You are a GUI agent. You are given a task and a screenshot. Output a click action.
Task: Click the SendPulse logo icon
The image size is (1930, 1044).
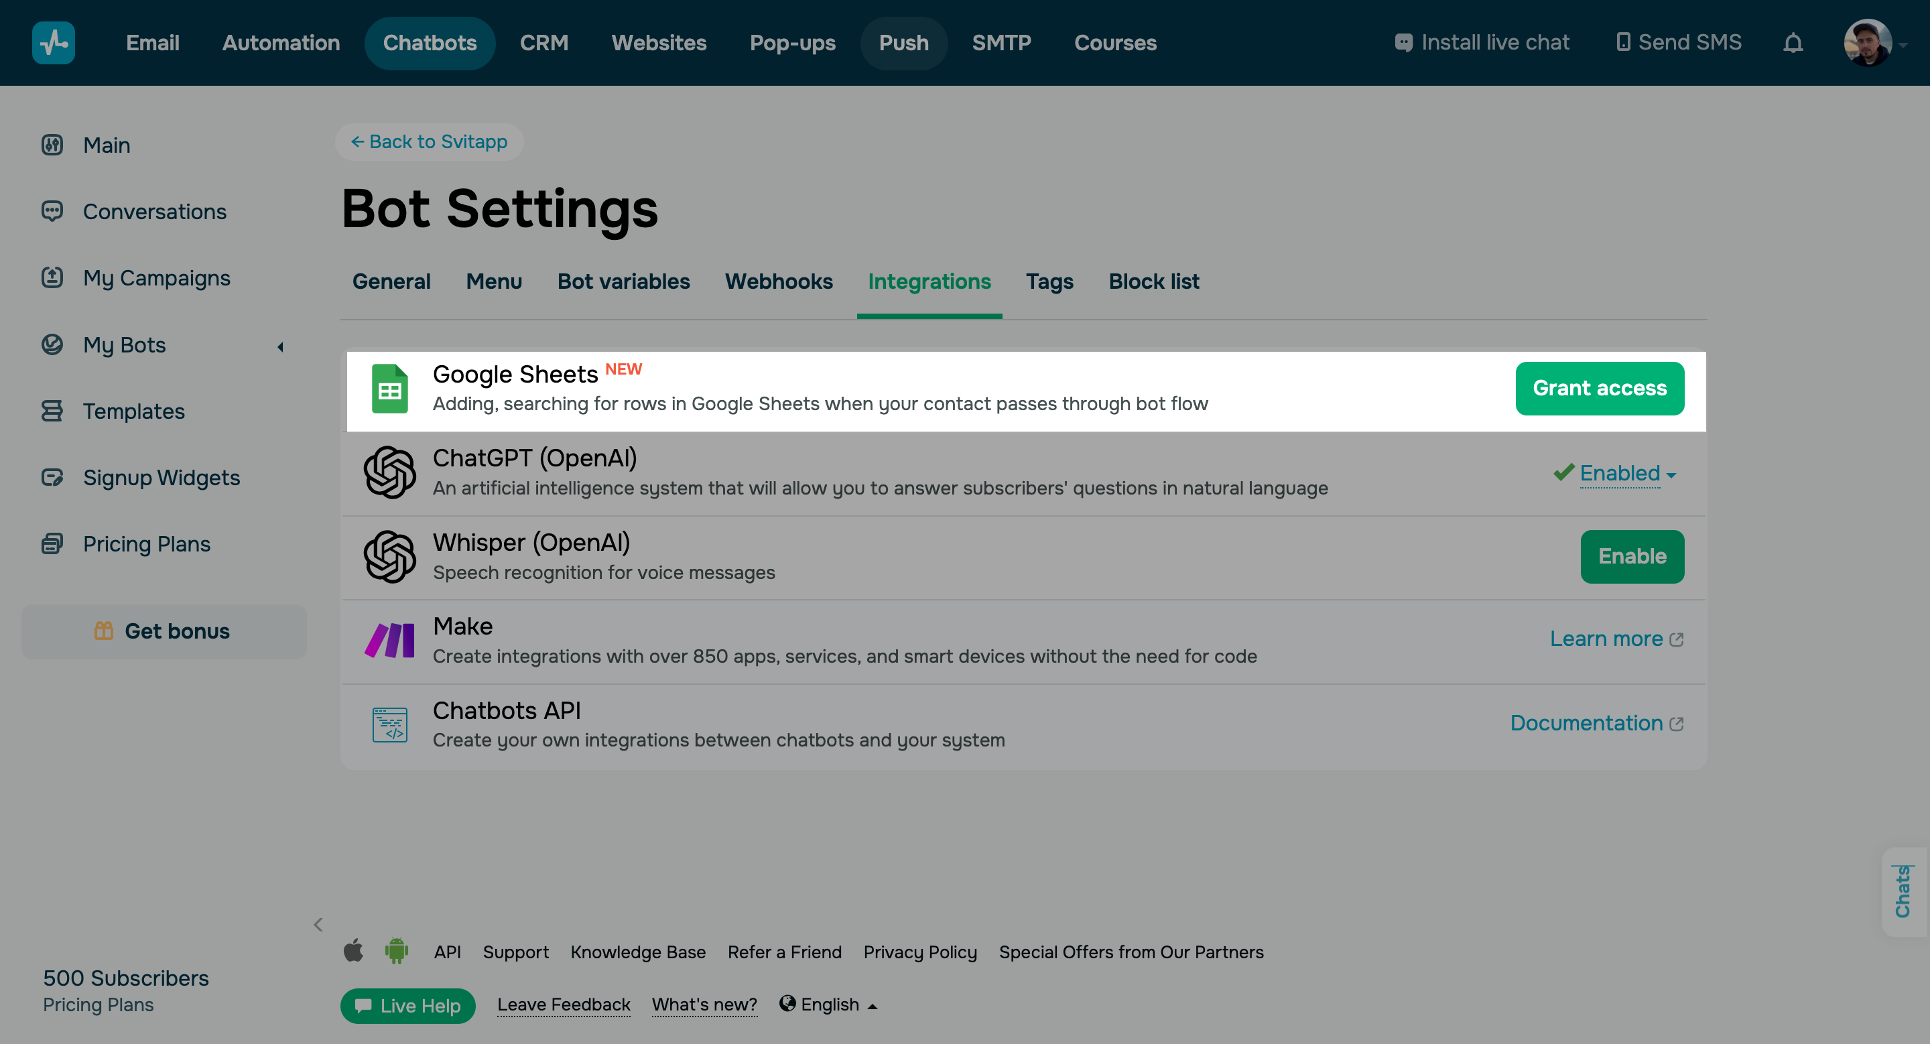coord(53,43)
